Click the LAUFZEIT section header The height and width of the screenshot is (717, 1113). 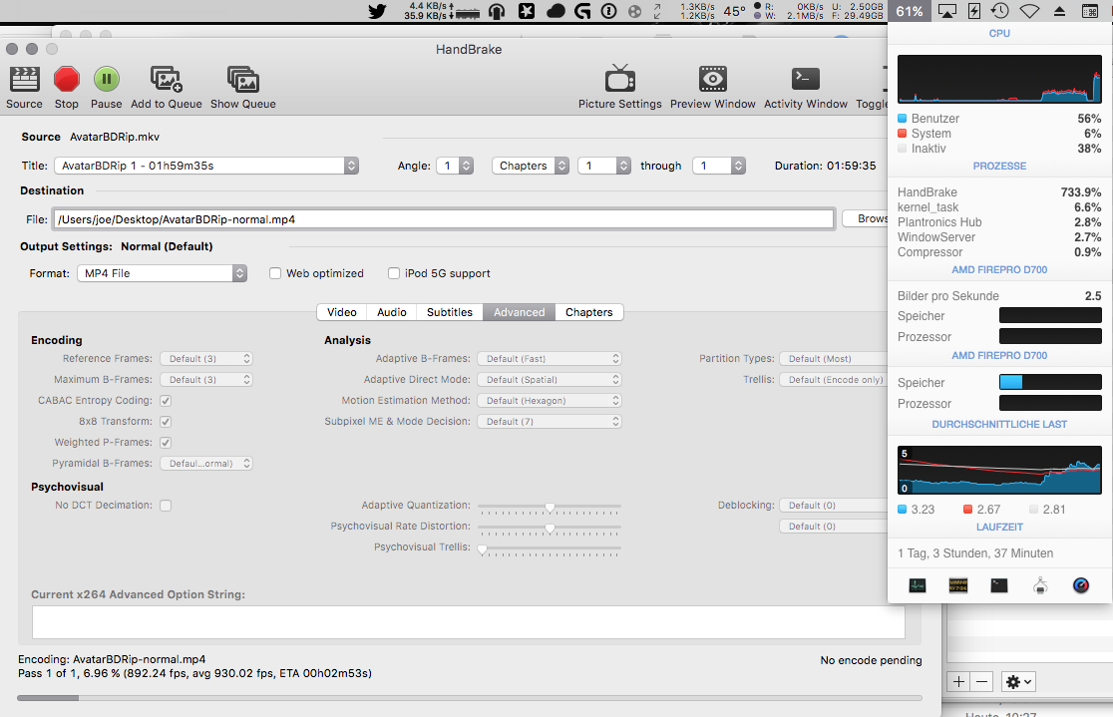click(x=999, y=528)
